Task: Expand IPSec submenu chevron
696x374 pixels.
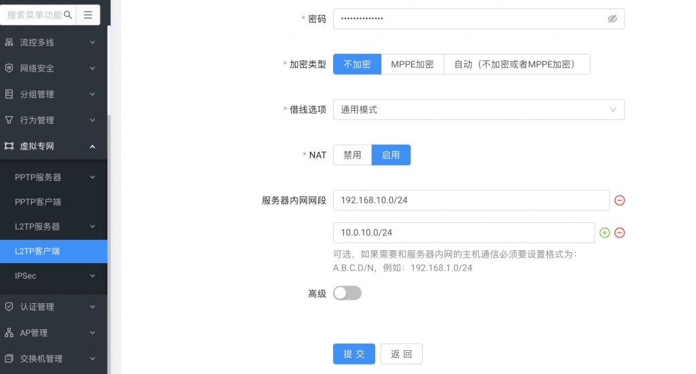Action: (92, 276)
